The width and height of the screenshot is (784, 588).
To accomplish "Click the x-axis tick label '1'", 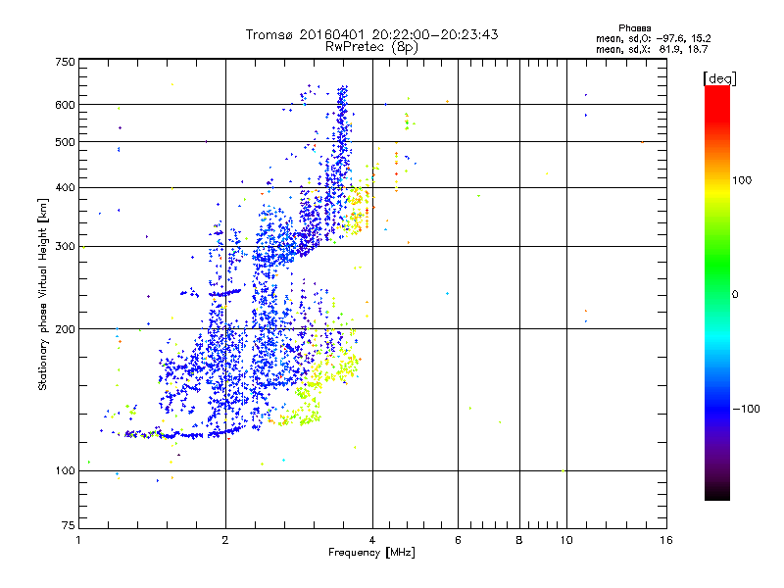I will (x=78, y=540).
